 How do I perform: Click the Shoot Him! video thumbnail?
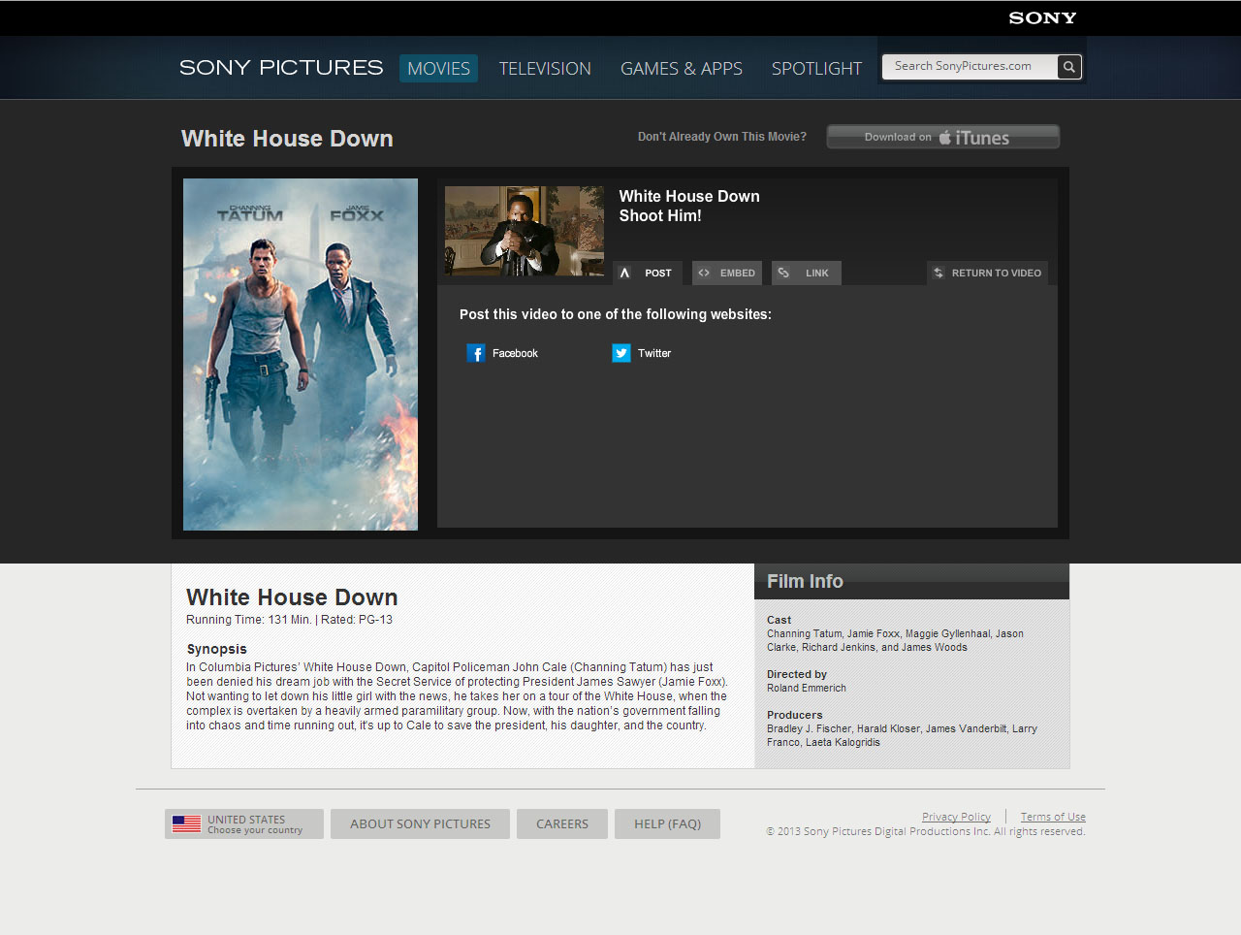pyautogui.click(x=525, y=231)
